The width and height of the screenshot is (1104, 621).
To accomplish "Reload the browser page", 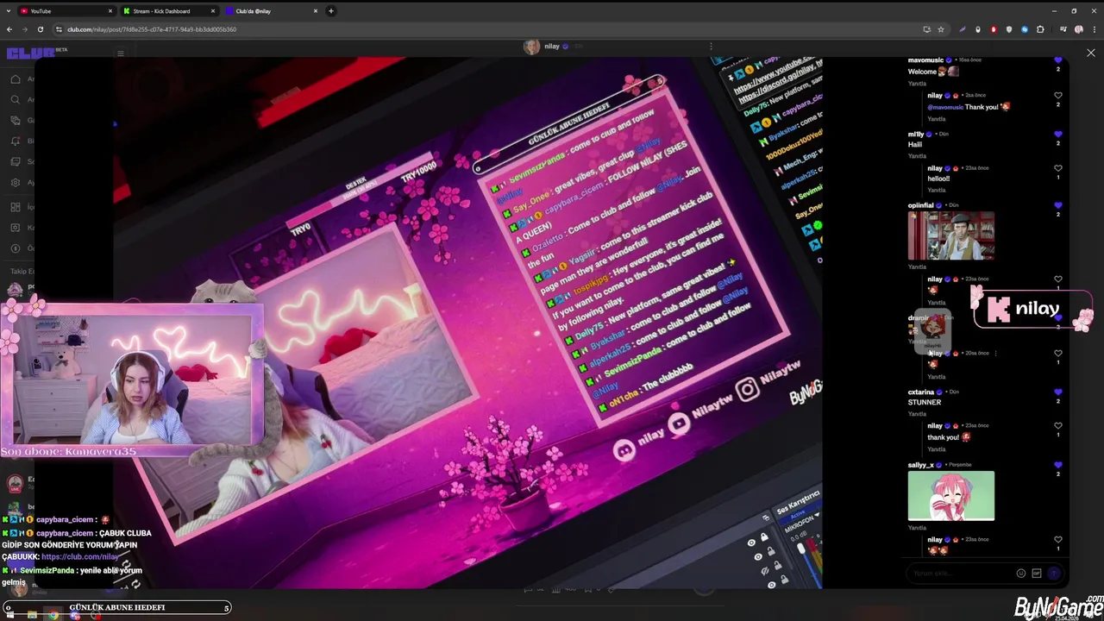I will click(40, 29).
